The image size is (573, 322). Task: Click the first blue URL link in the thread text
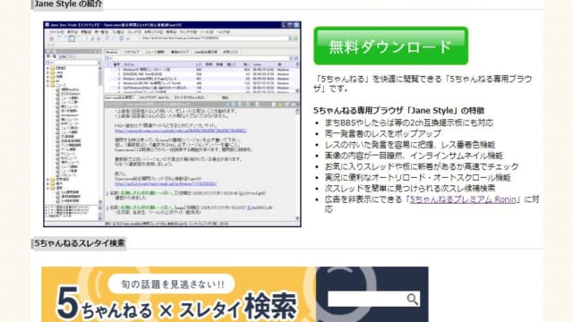181,131
